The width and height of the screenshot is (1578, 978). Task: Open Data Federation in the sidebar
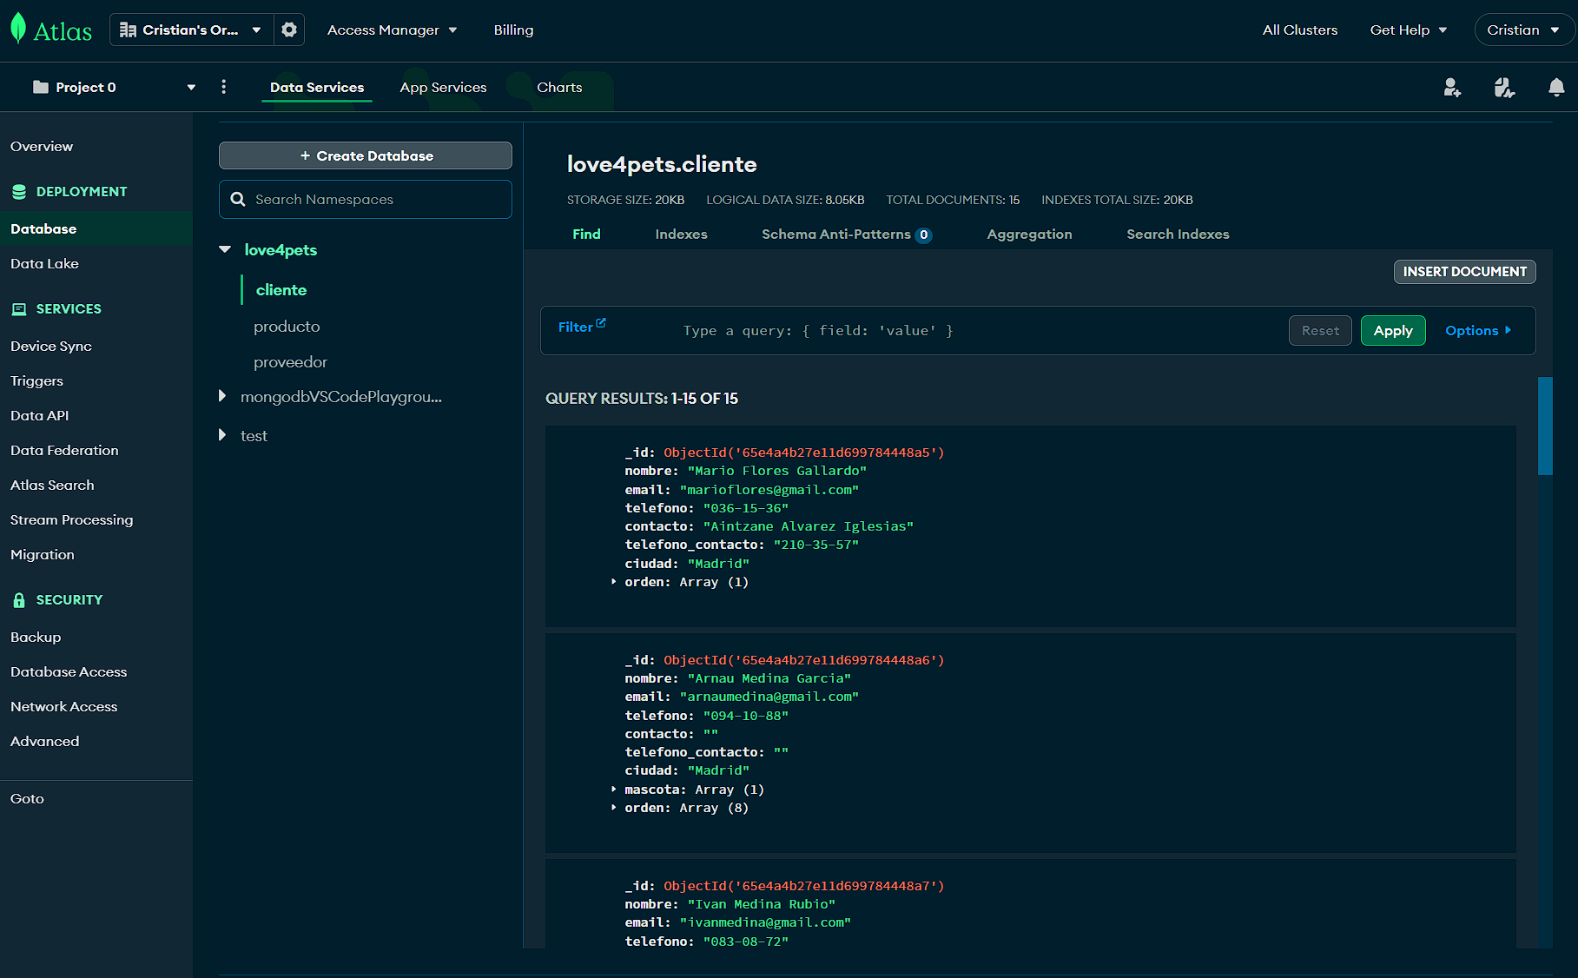[x=64, y=450]
